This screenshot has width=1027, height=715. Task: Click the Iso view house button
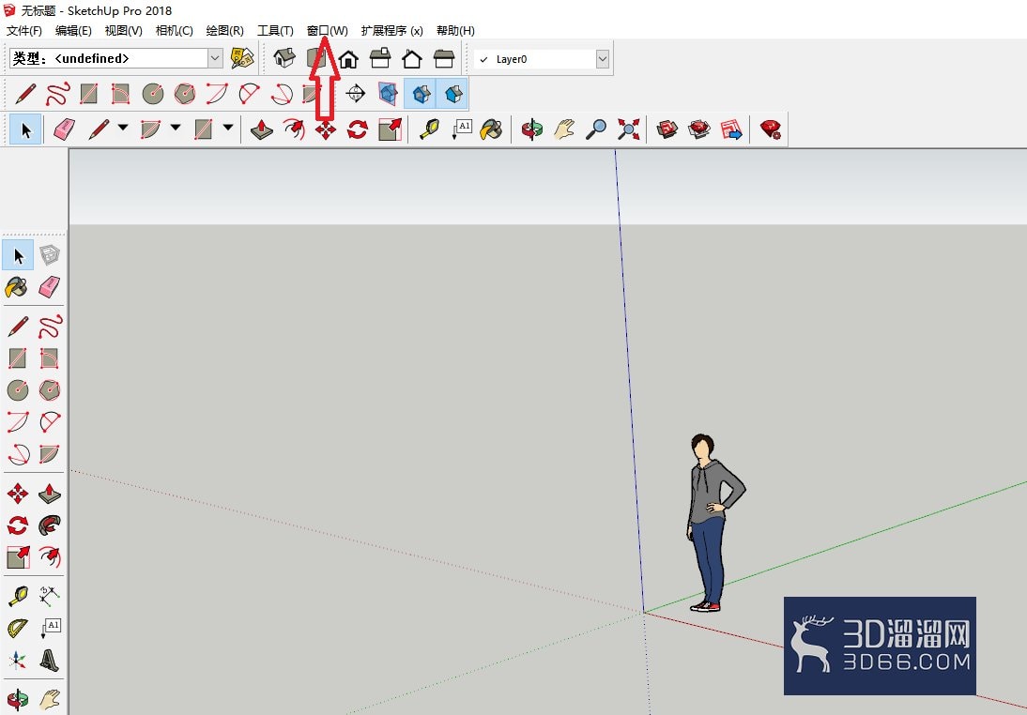point(284,58)
